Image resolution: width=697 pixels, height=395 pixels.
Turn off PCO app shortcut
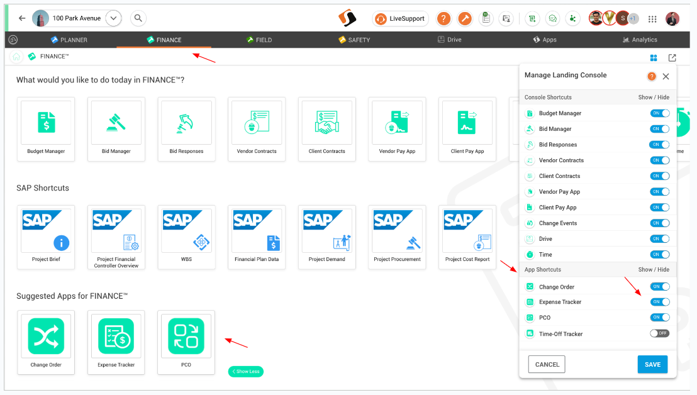(x=660, y=317)
